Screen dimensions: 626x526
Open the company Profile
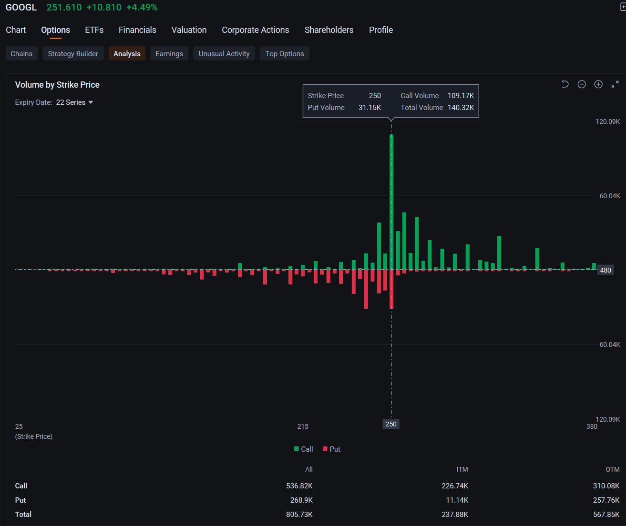tap(380, 30)
